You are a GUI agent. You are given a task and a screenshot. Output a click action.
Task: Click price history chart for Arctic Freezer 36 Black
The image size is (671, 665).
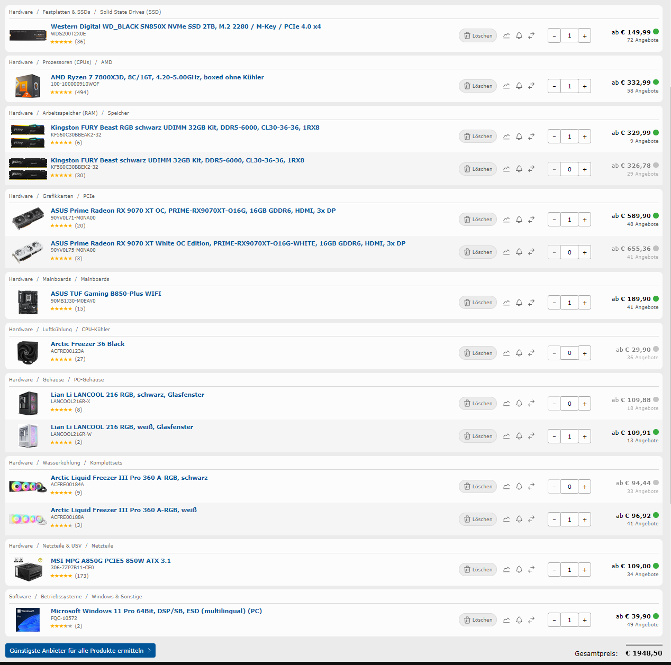pyautogui.click(x=506, y=353)
